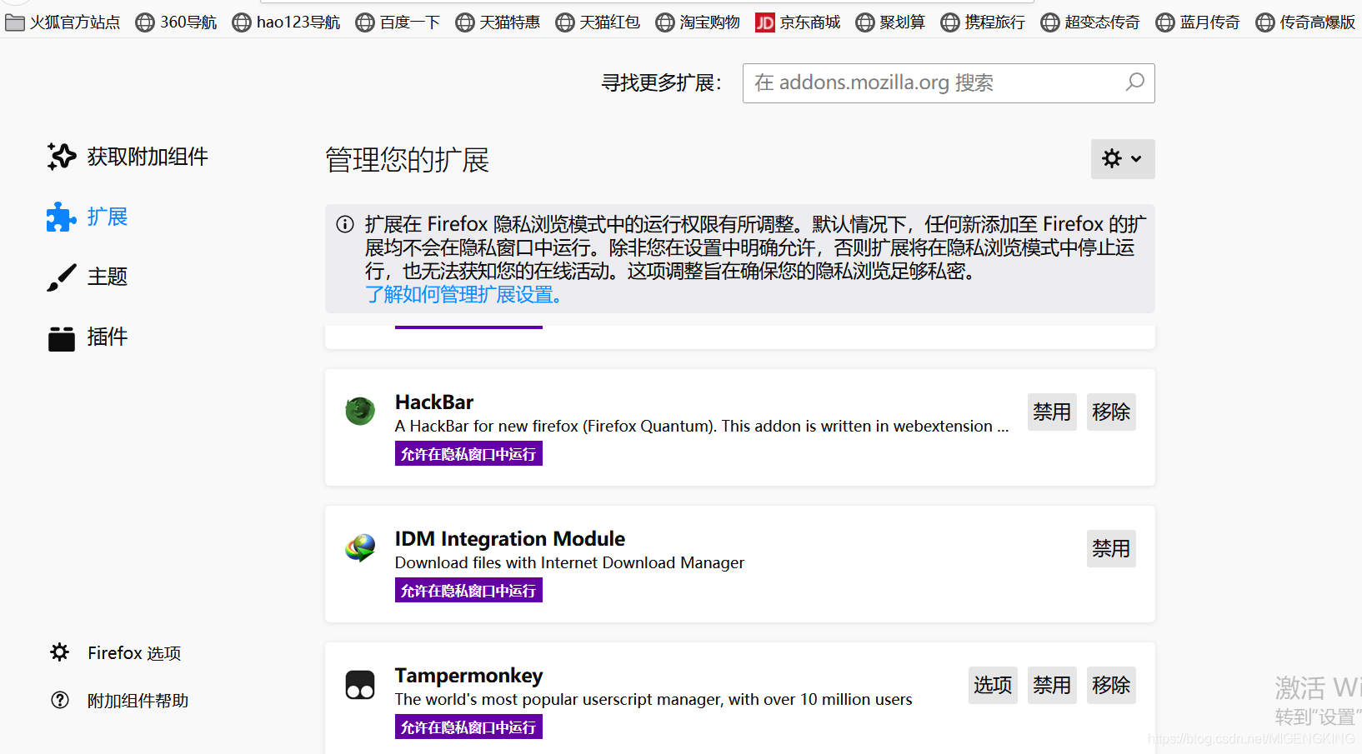Go to 获取附加组件 section
This screenshot has width=1362, height=754.
(x=128, y=157)
